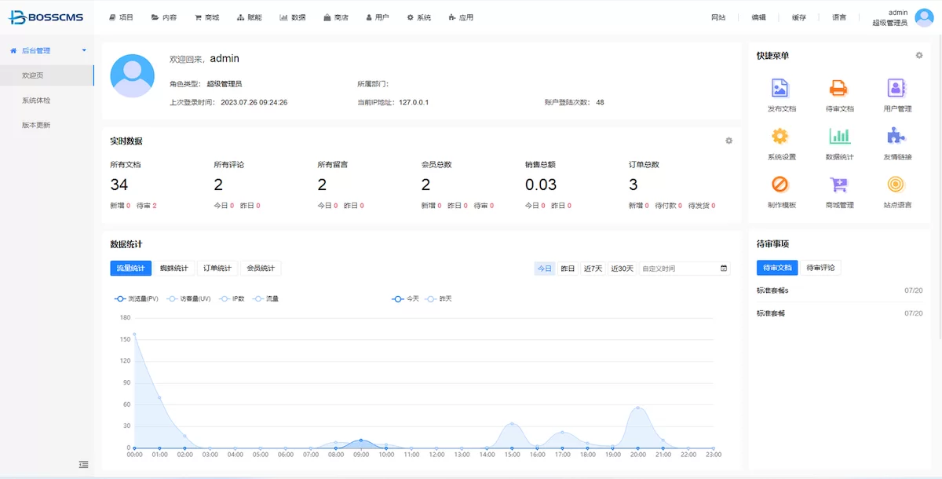
Task: Click the 近7天 time range button
Action: (x=593, y=269)
